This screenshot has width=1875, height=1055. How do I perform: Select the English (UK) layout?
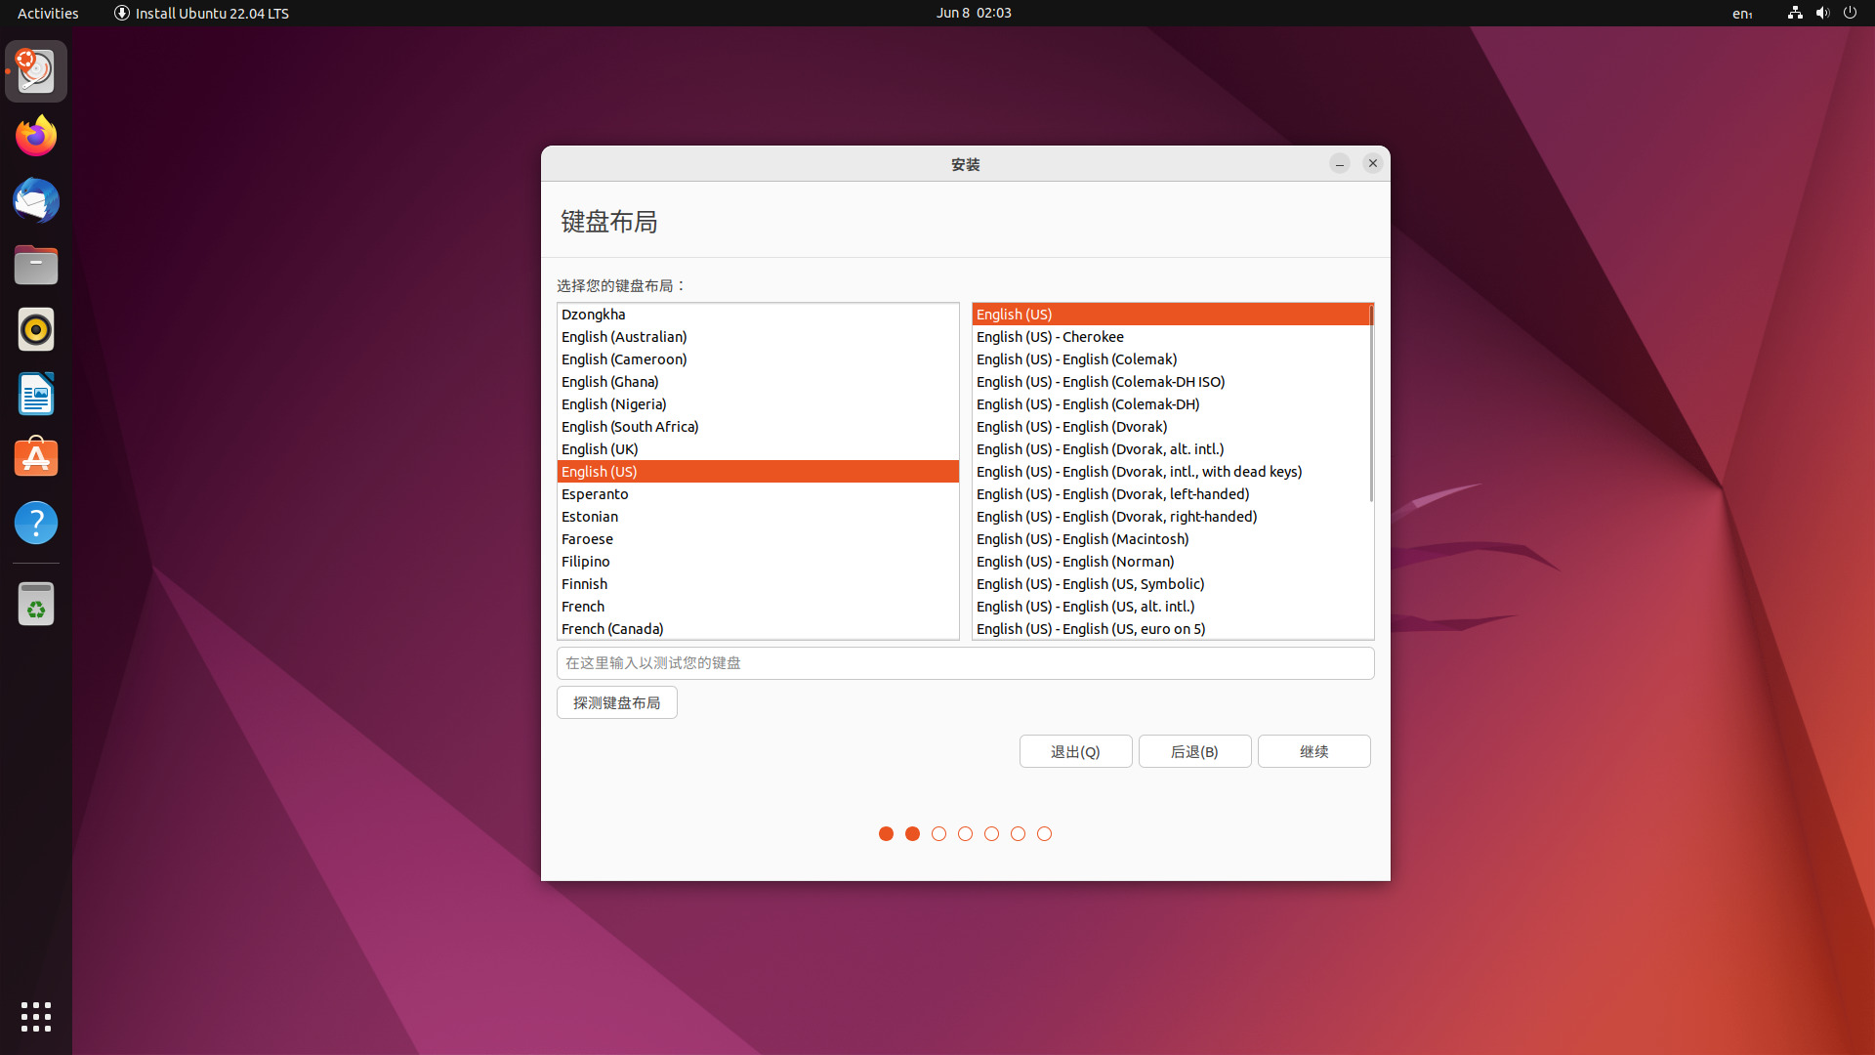pos(600,448)
